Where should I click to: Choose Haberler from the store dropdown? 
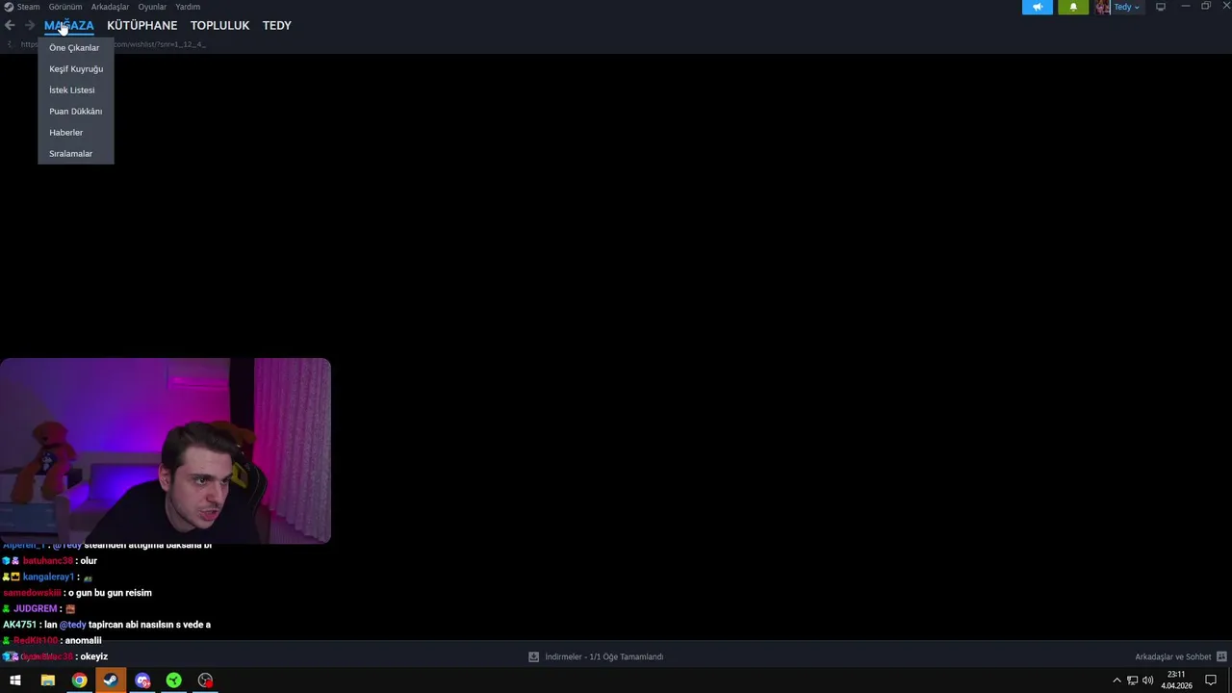pos(75,132)
